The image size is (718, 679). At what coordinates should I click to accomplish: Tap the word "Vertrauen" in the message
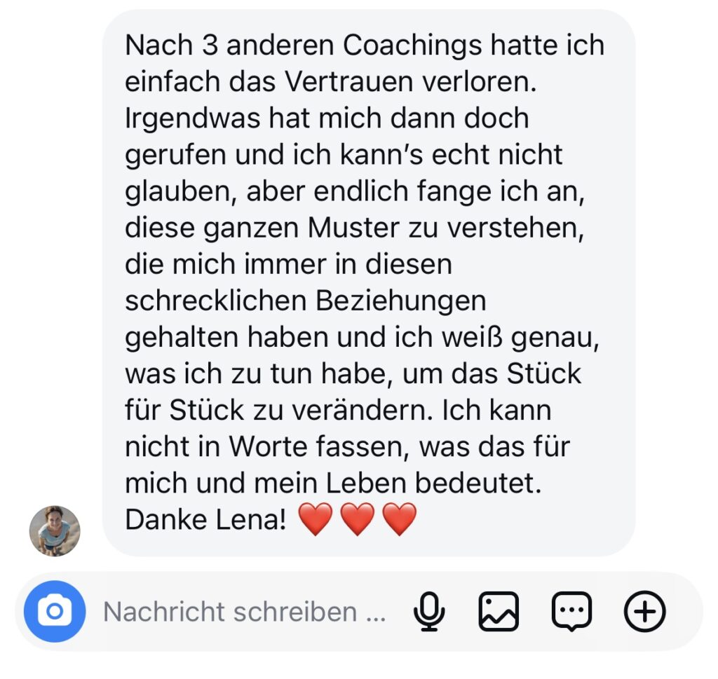click(x=349, y=82)
